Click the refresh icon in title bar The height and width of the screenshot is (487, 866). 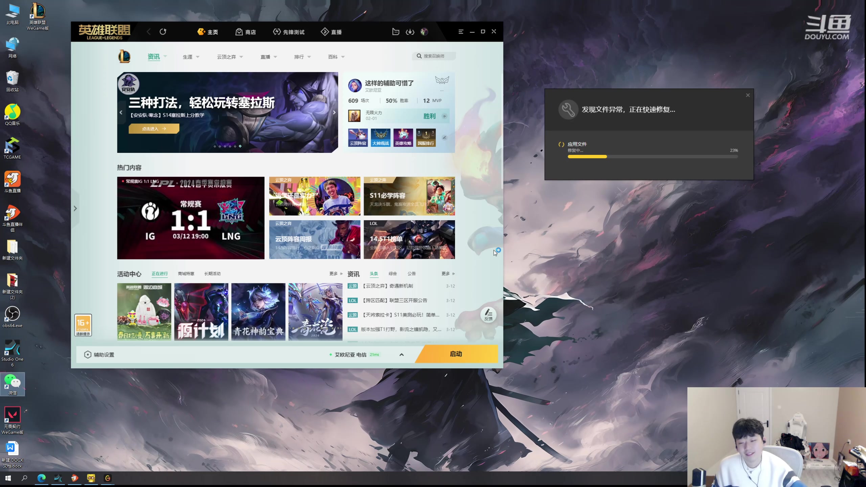click(x=163, y=32)
